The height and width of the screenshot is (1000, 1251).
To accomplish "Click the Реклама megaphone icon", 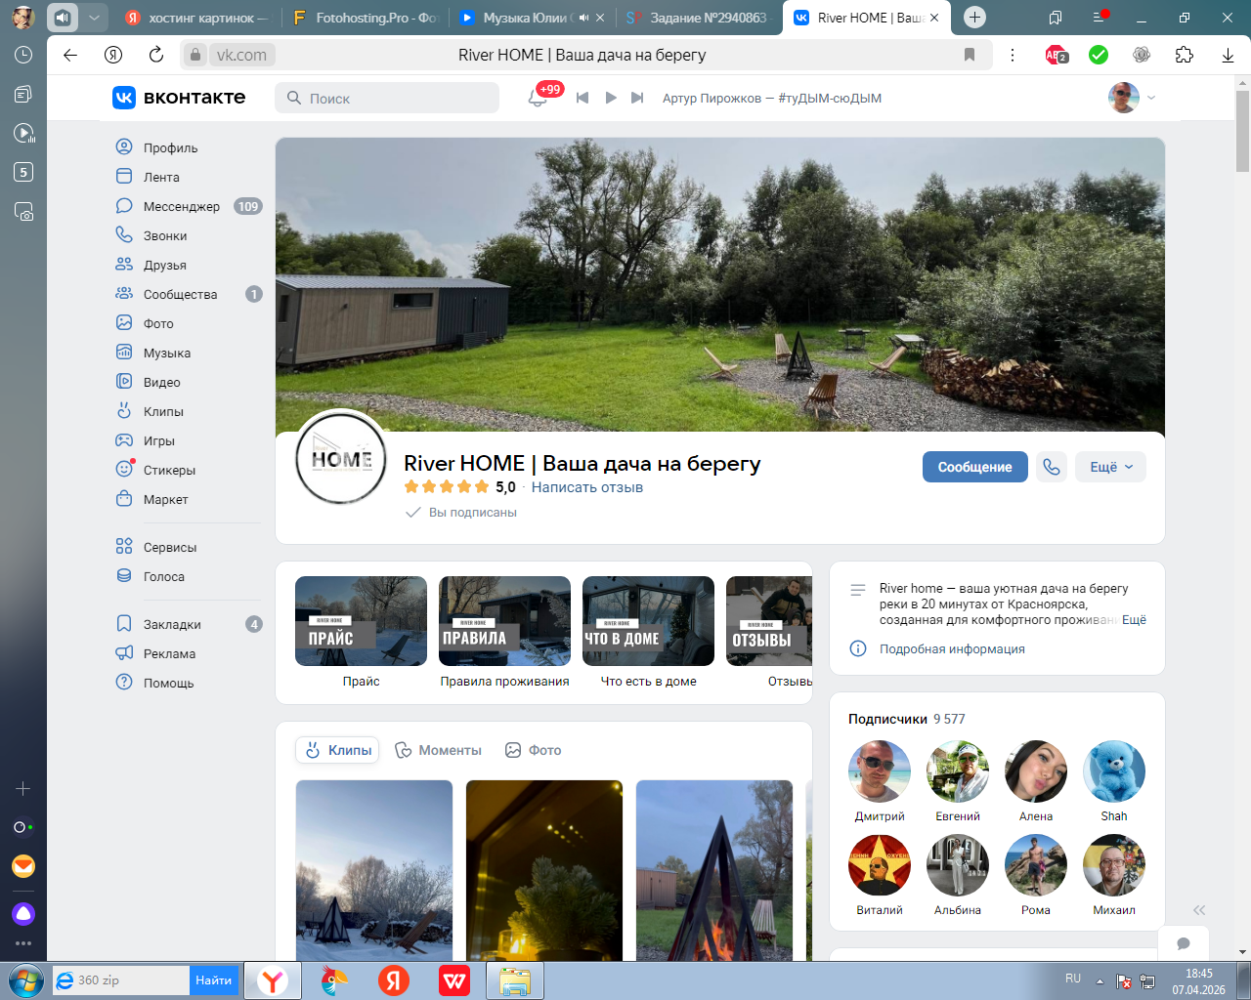I will (x=124, y=653).
